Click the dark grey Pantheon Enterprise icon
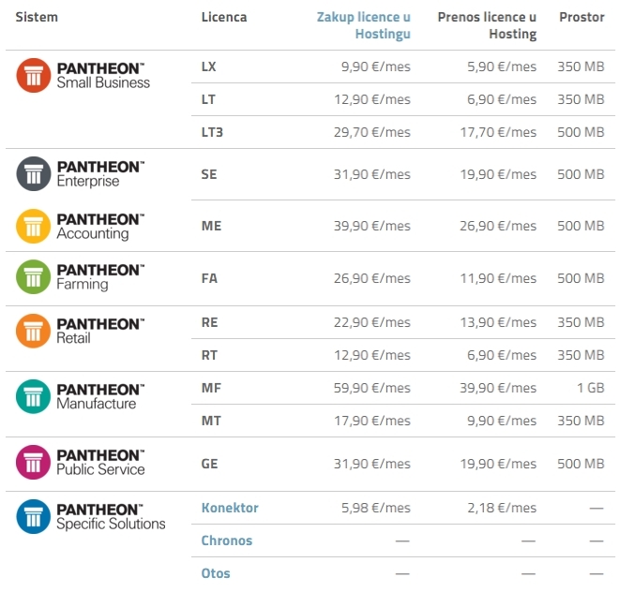619x592 pixels. [x=34, y=174]
